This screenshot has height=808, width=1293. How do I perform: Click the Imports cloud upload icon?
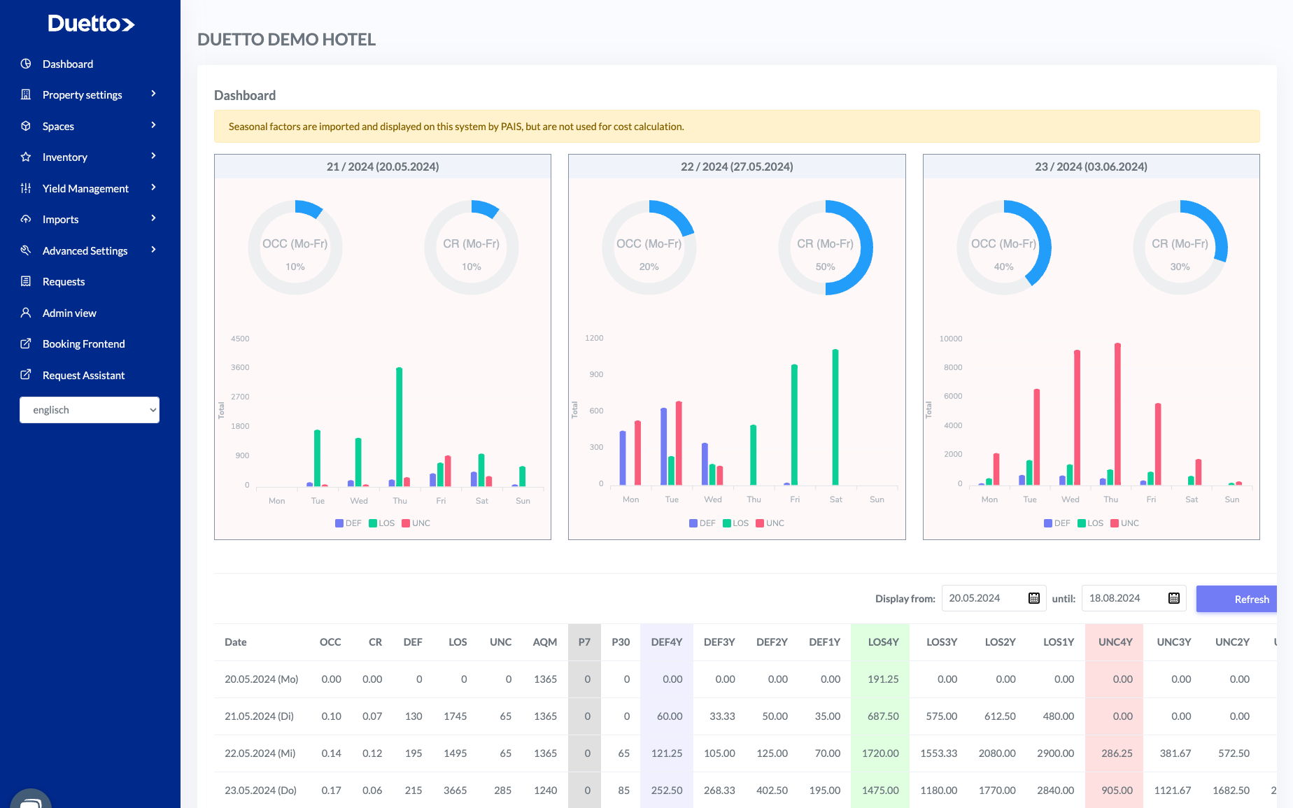coord(26,219)
